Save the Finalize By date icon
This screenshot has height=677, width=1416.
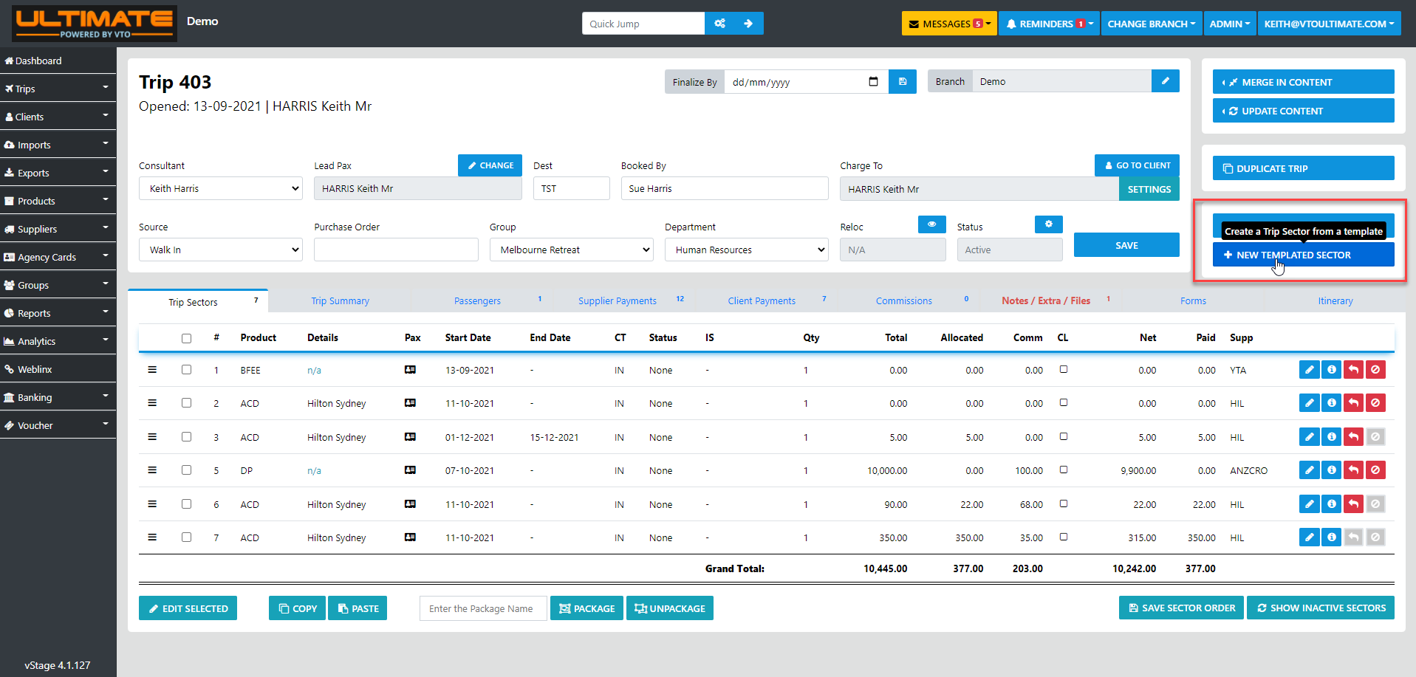(x=903, y=82)
